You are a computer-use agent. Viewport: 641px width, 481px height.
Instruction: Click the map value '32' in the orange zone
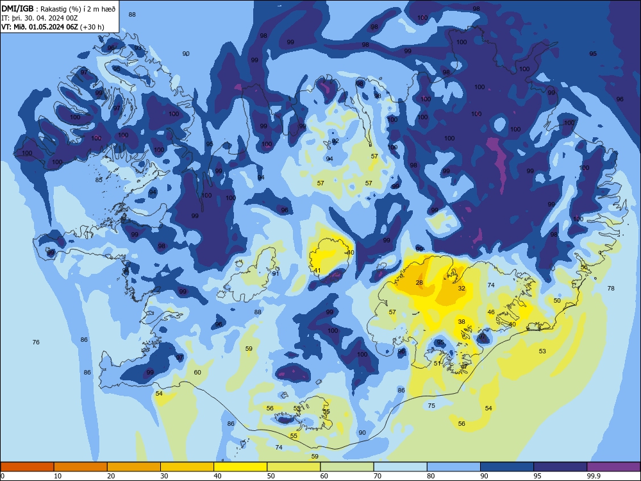tap(462, 289)
